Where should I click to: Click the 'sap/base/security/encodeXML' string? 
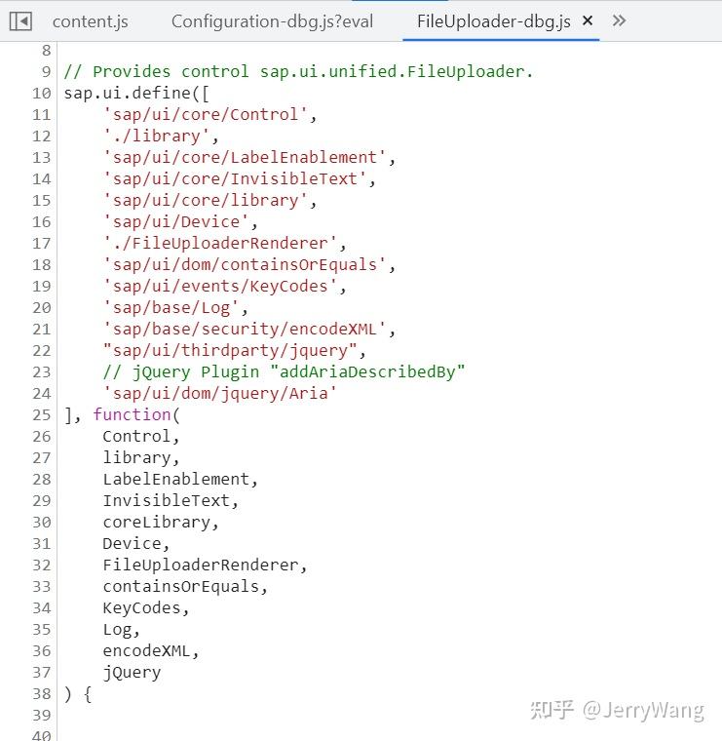pyautogui.click(x=245, y=330)
